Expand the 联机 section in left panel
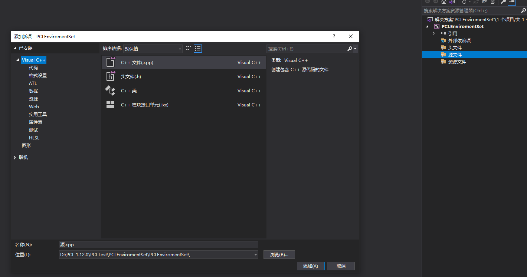The image size is (527, 277). pyautogui.click(x=14, y=157)
